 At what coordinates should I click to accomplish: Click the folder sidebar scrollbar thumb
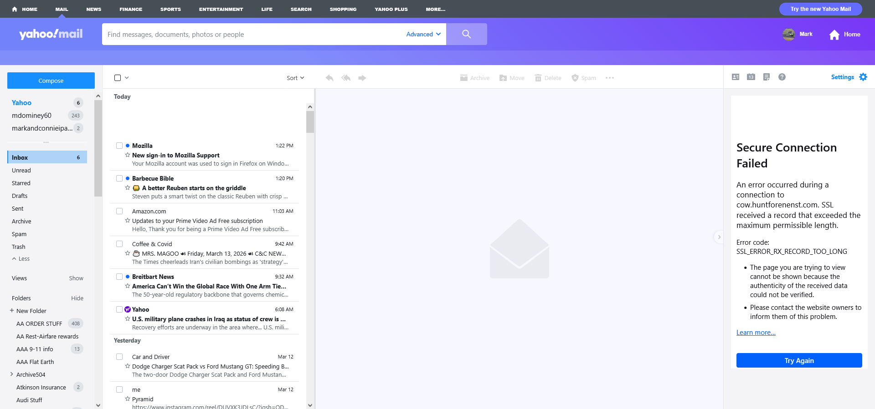click(x=98, y=148)
